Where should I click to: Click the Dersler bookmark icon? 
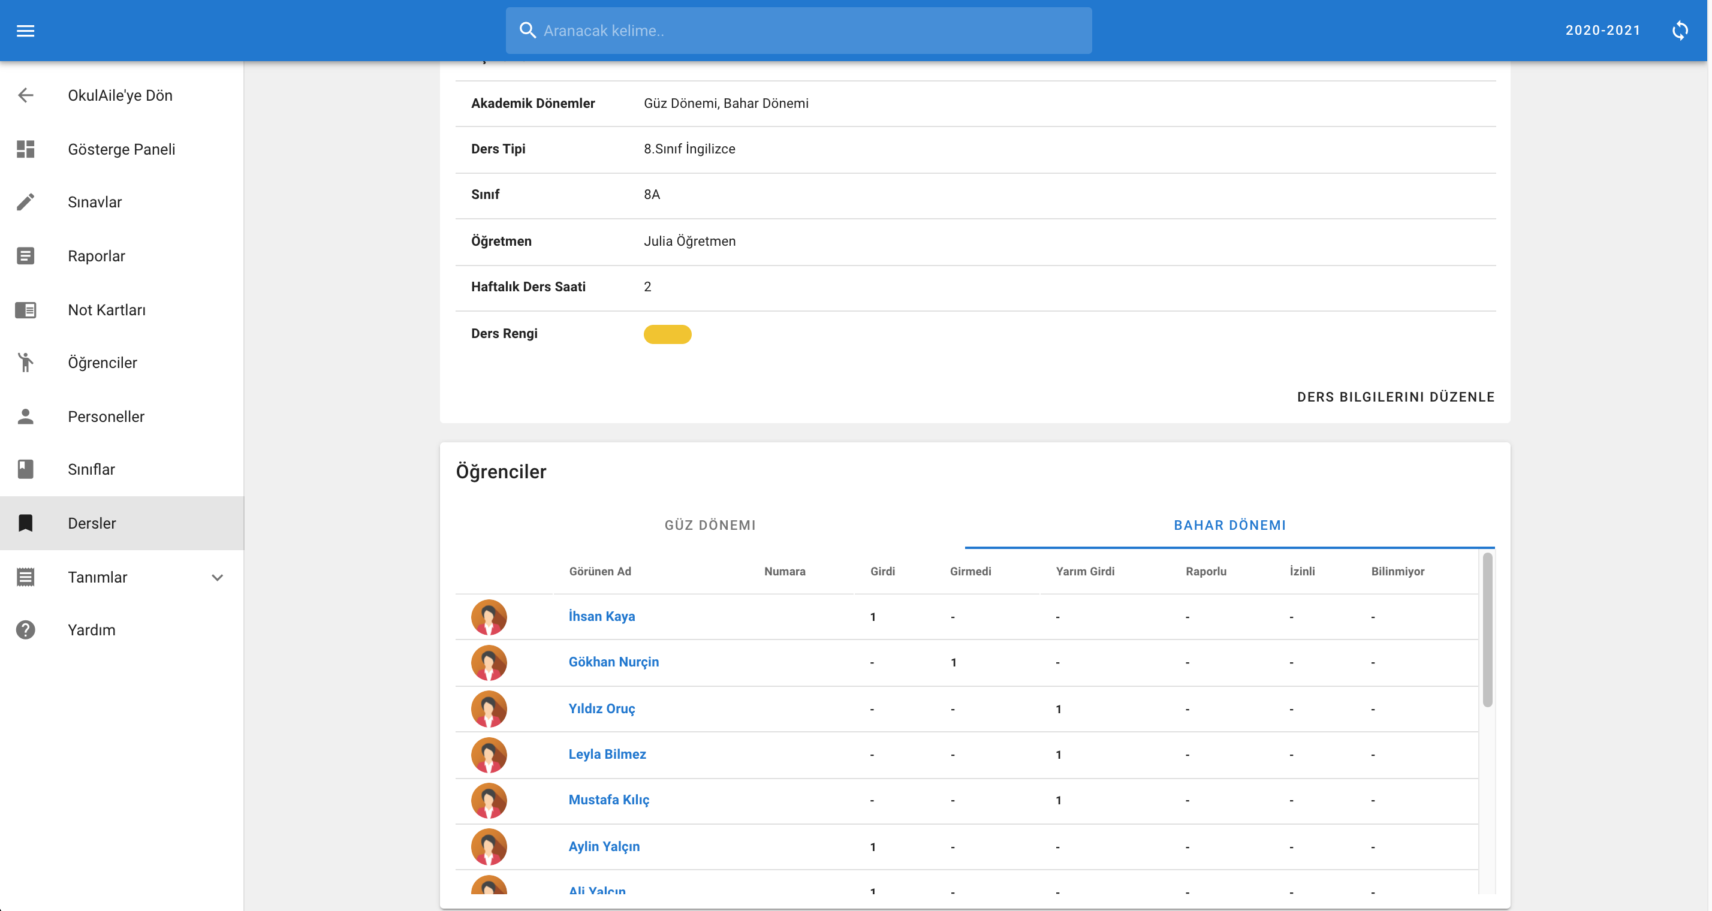coord(25,524)
